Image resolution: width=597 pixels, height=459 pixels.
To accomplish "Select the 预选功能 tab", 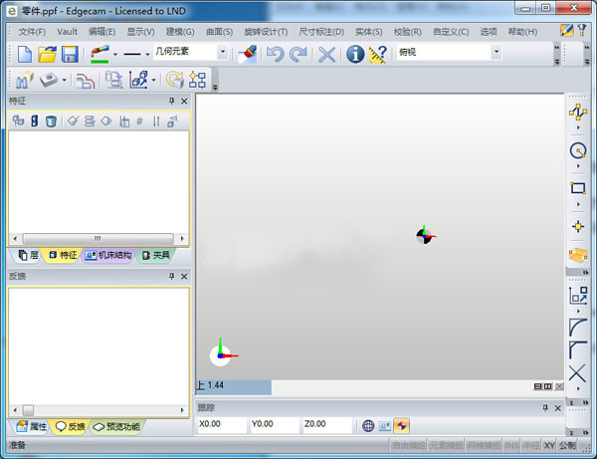I will point(116,426).
